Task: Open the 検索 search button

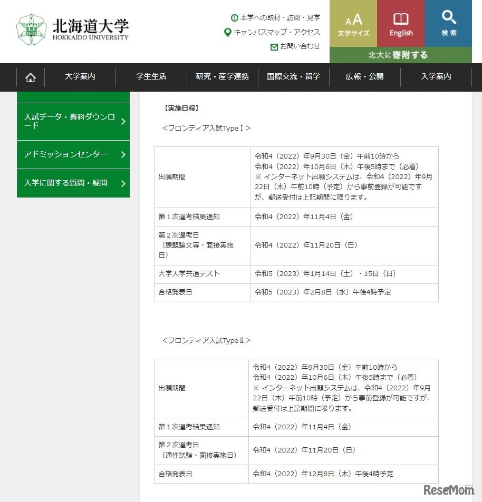Action: (448, 23)
